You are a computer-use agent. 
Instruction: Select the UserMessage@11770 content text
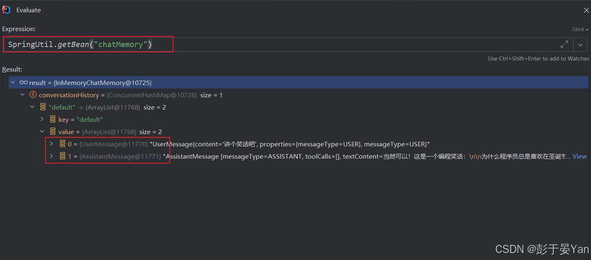click(290, 144)
